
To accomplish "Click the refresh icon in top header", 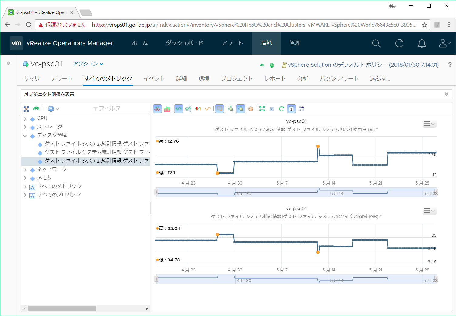I will pyautogui.click(x=399, y=43).
